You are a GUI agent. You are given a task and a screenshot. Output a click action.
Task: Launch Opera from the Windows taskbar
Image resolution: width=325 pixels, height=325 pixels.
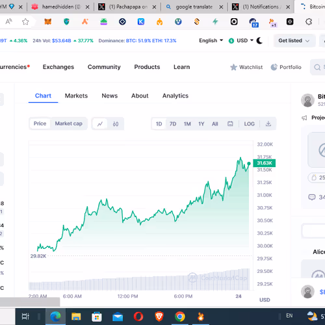138,317
